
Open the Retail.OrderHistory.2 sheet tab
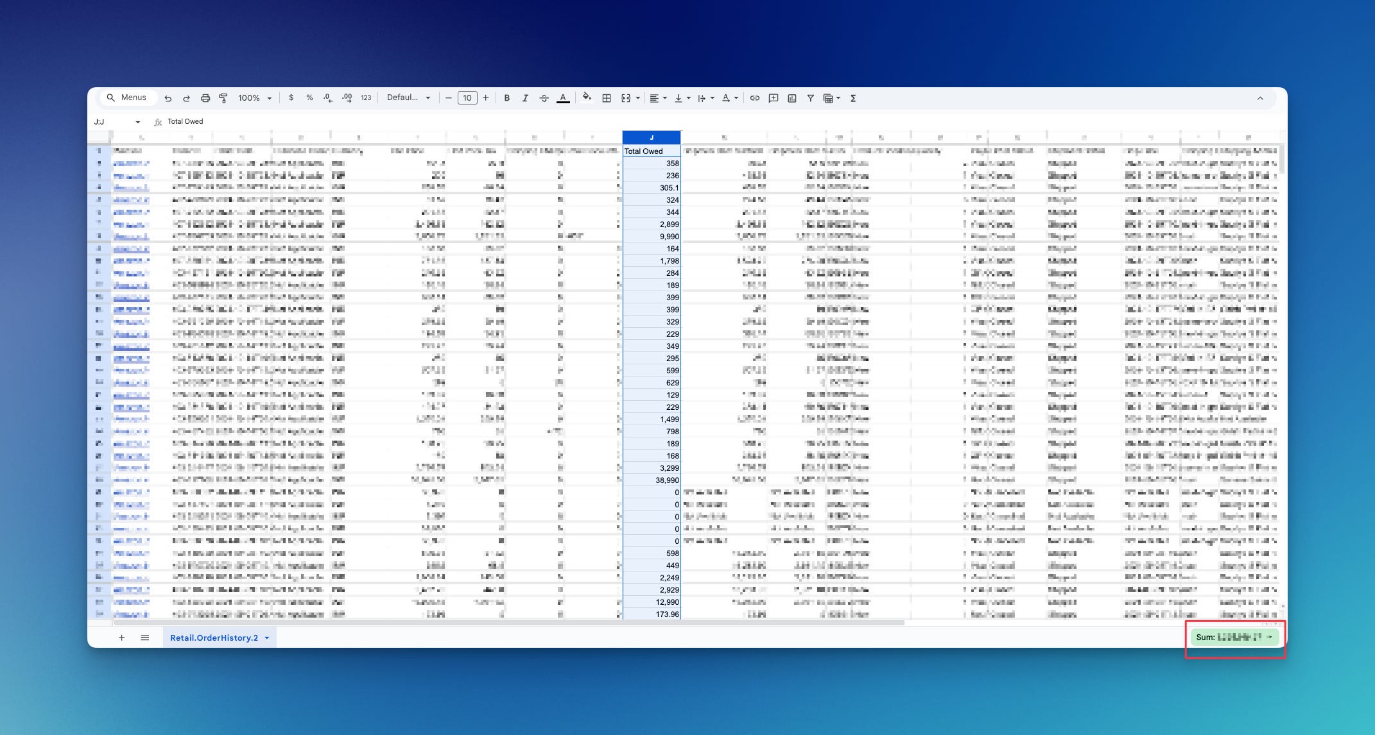[x=214, y=638]
